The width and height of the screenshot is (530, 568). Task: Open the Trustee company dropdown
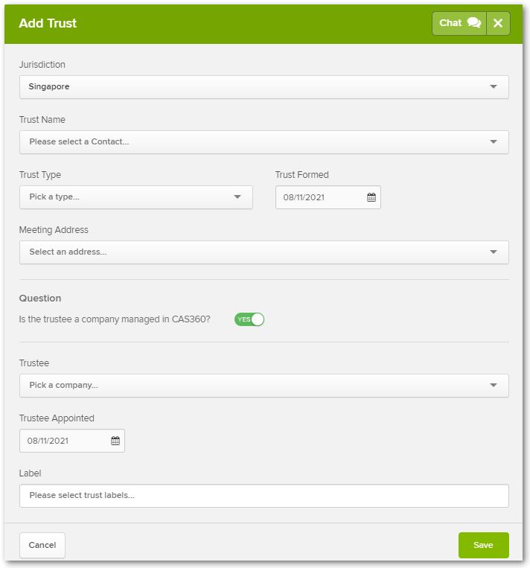coord(264,386)
